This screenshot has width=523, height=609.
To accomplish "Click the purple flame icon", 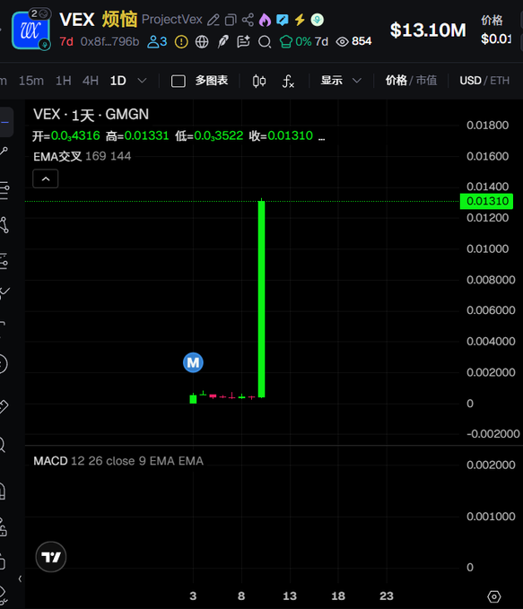I will point(265,20).
